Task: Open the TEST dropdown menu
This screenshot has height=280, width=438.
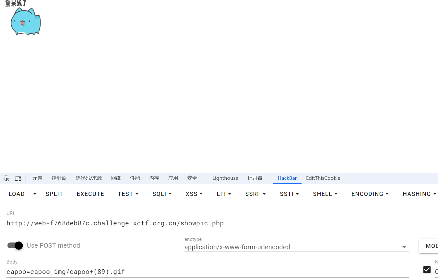Action: click(128, 194)
